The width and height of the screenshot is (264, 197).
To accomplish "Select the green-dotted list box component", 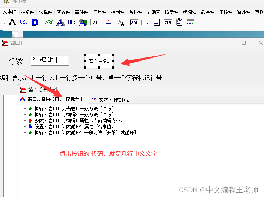I will pyautogui.click(x=190, y=22).
